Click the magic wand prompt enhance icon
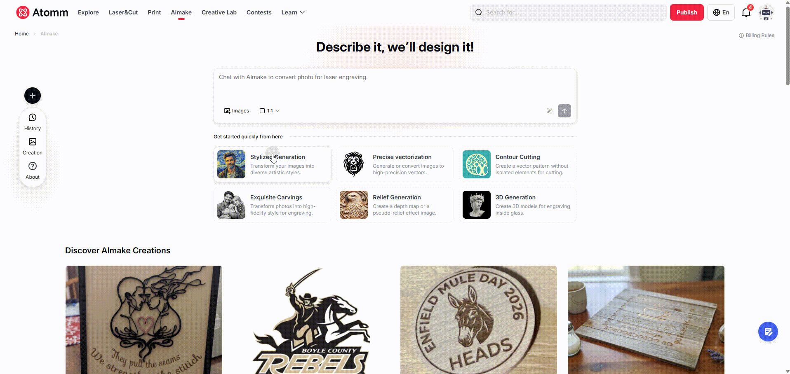 pyautogui.click(x=550, y=111)
